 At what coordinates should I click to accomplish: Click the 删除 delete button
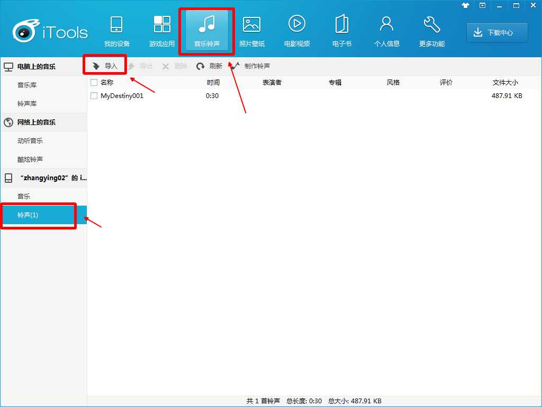175,66
